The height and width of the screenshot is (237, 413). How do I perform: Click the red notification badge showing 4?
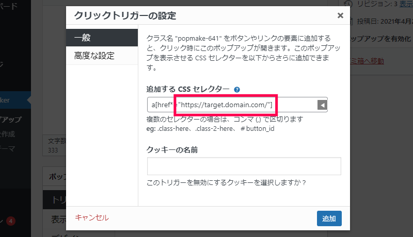[x=11, y=221]
